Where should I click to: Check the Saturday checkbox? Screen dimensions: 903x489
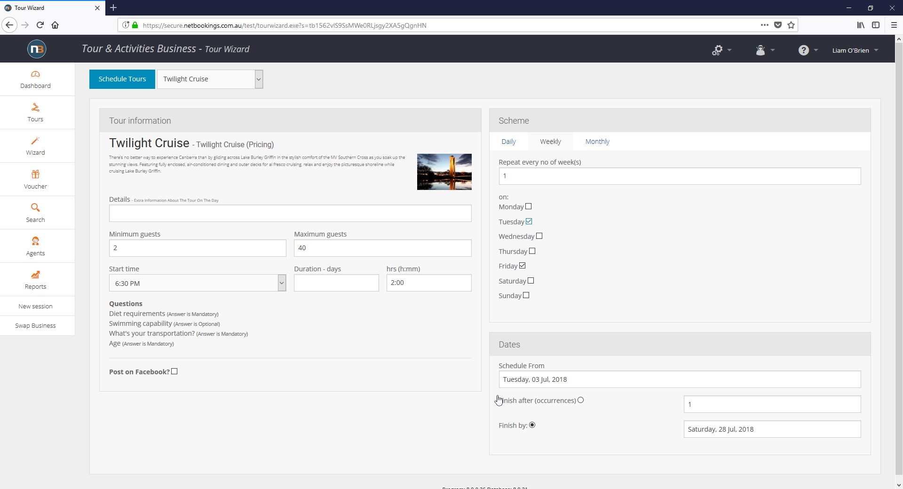(531, 281)
